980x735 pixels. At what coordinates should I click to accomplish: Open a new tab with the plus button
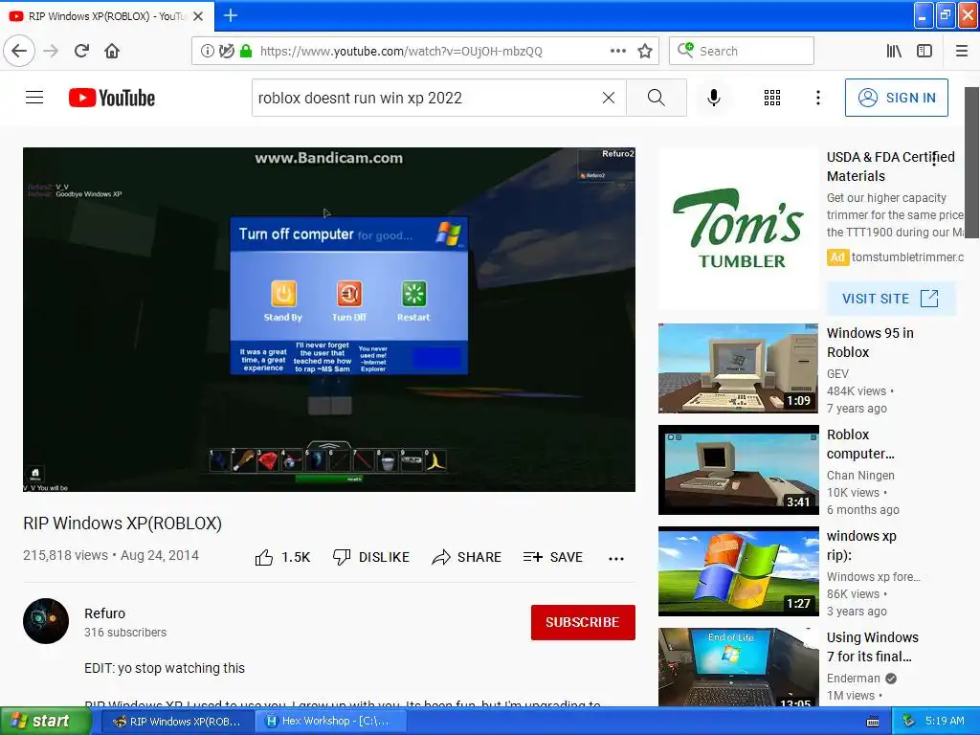point(230,15)
